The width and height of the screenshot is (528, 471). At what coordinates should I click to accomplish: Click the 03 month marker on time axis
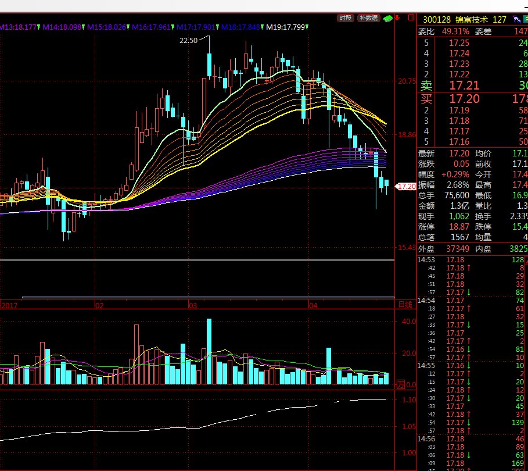(193, 305)
